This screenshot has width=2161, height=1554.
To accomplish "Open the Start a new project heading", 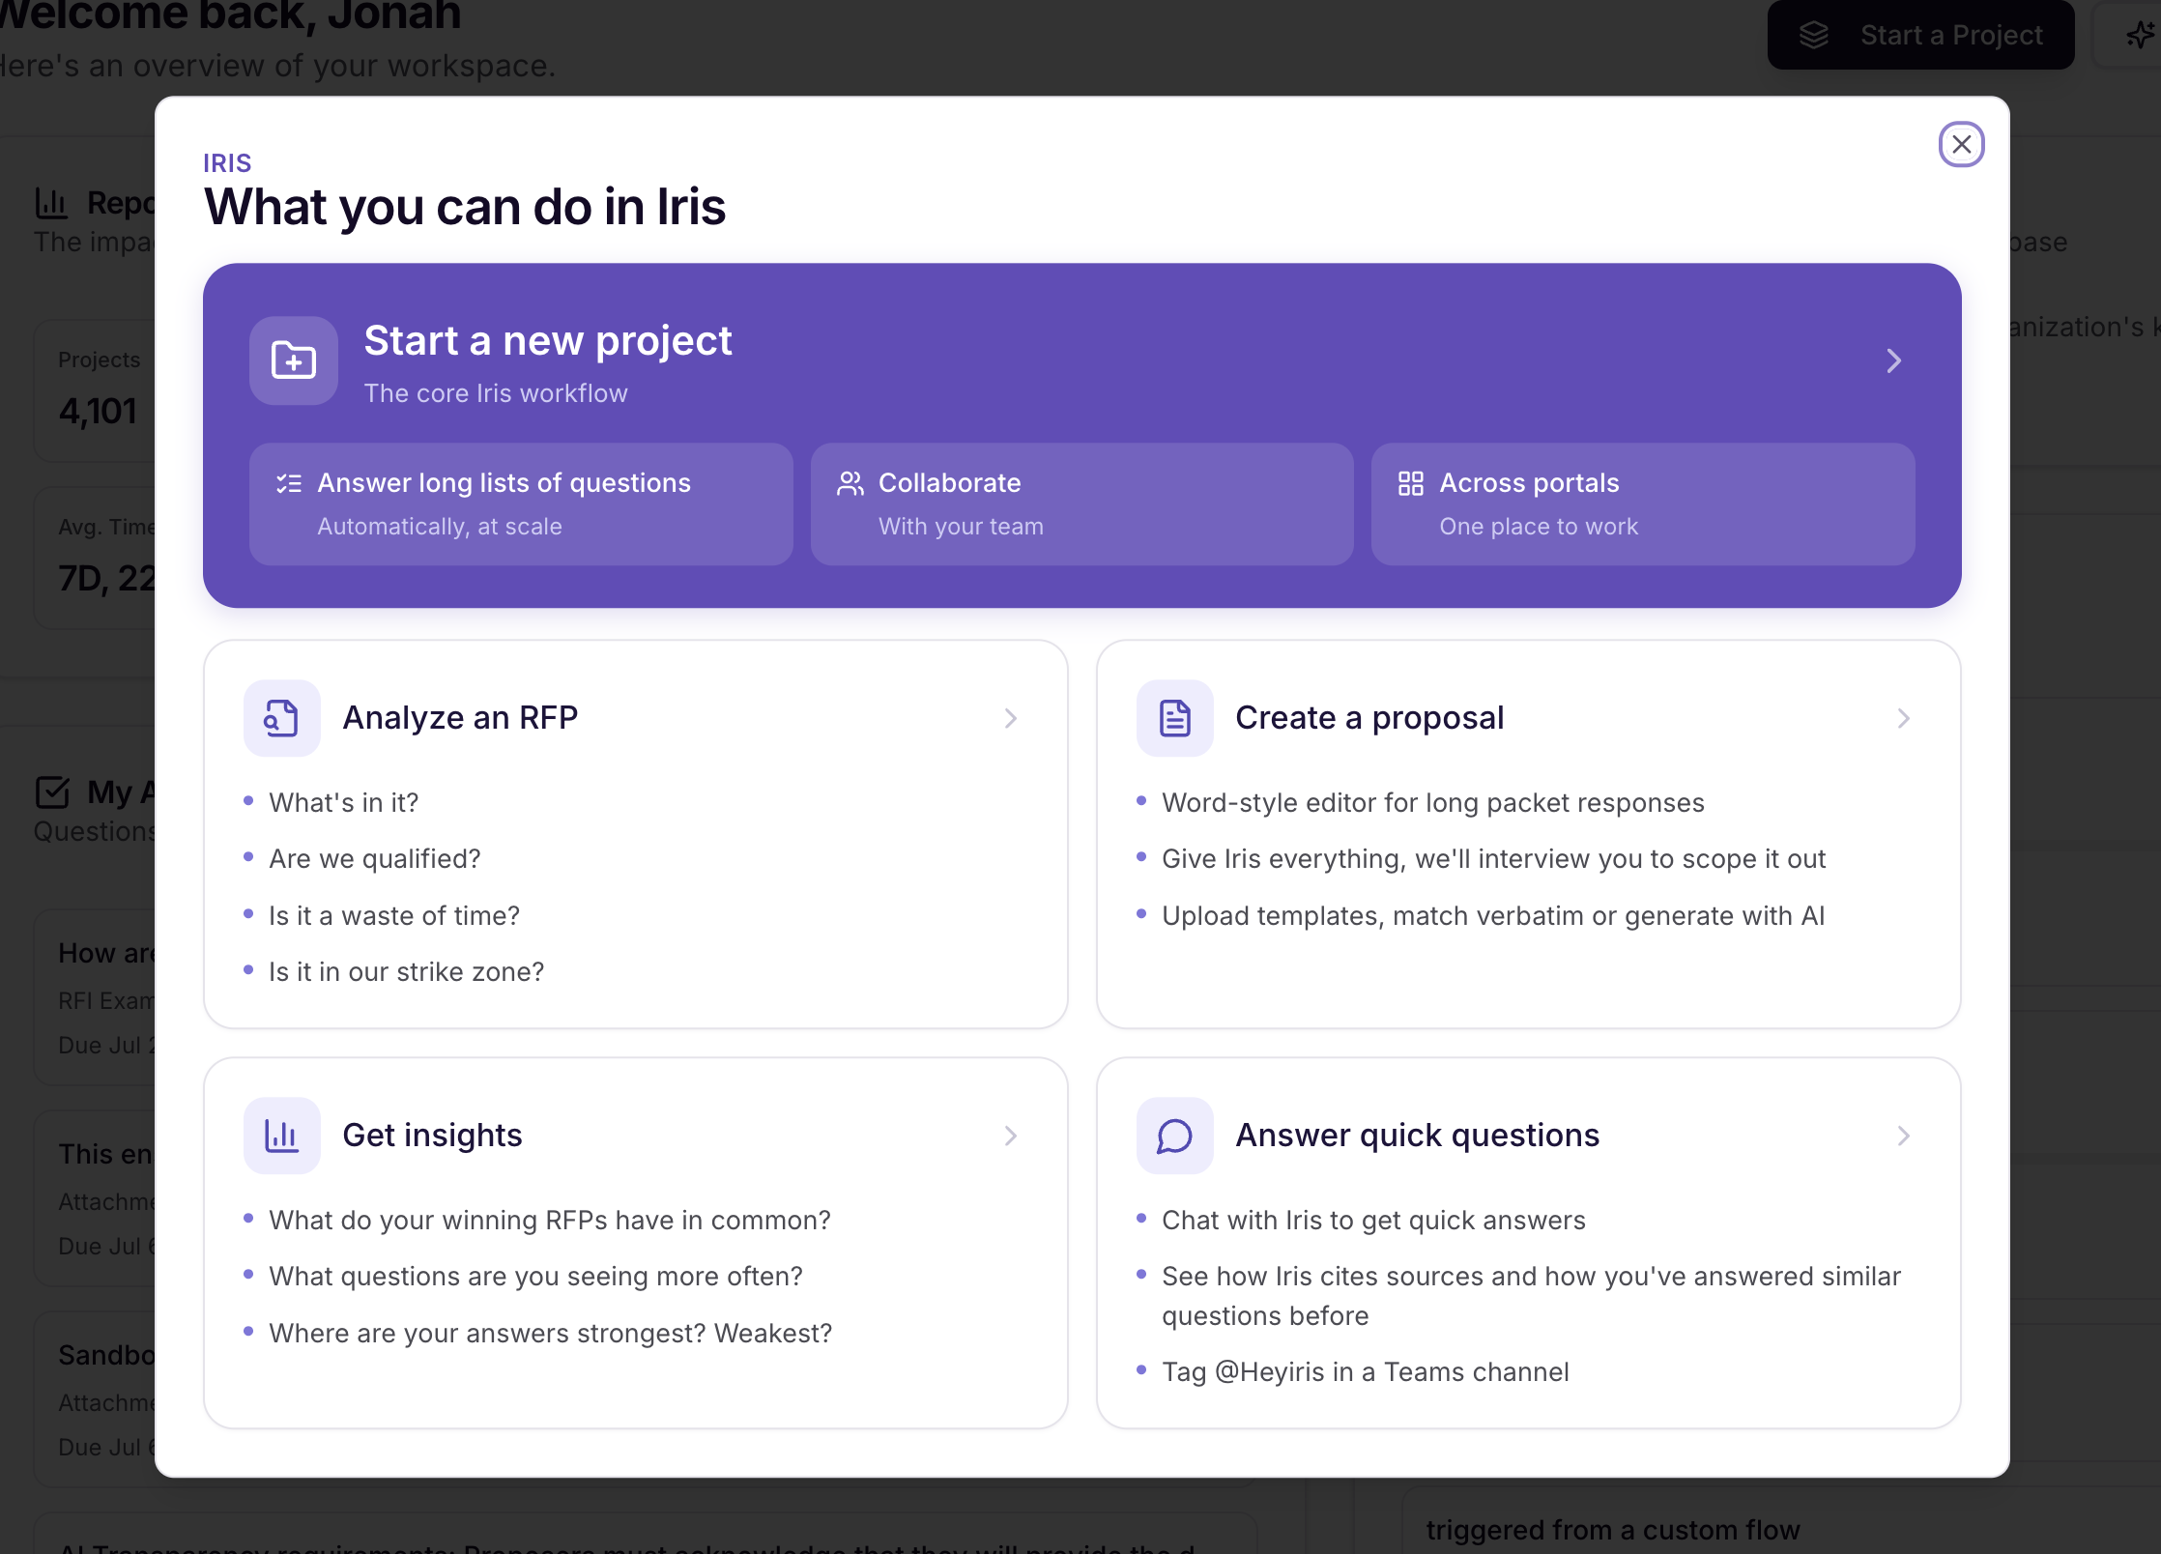I will tap(548, 341).
